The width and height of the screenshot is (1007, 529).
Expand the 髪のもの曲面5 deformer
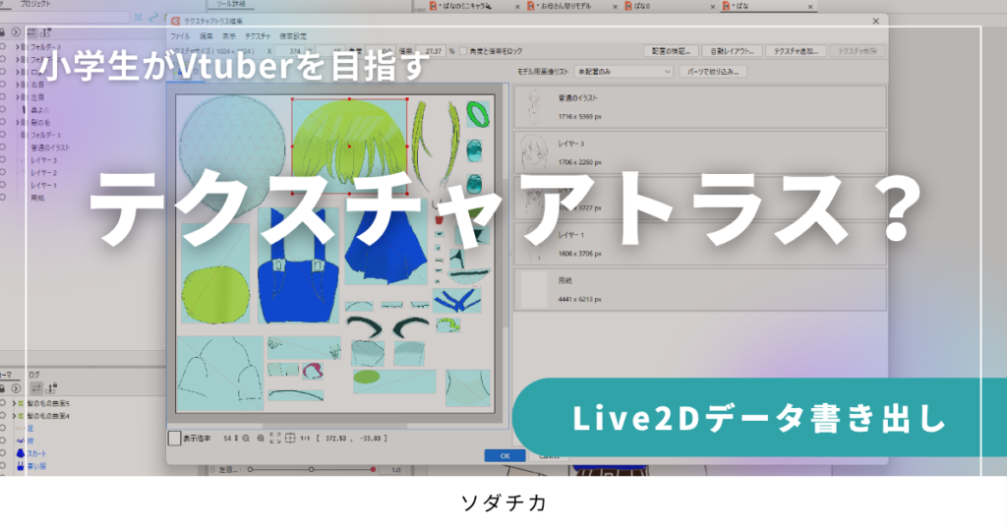click(x=14, y=403)
